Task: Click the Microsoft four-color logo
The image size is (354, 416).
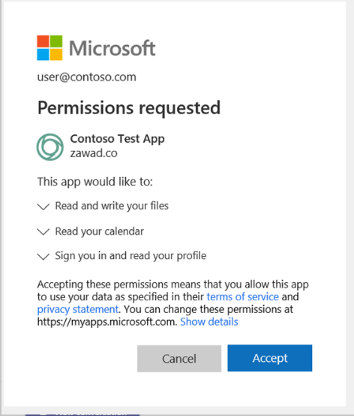Action: point(49,48)
